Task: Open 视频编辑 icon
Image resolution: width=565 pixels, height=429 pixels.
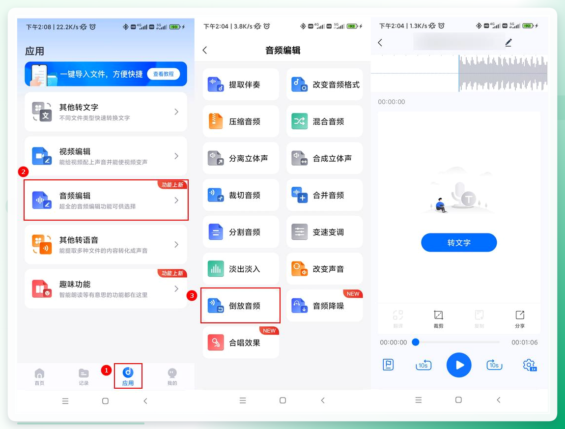Action: coord(42,156)
